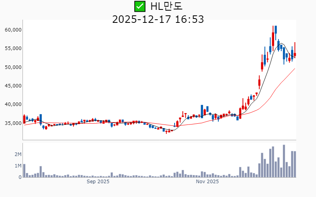
Task: Click the last red candlestick at right edge
Action: 295,54
